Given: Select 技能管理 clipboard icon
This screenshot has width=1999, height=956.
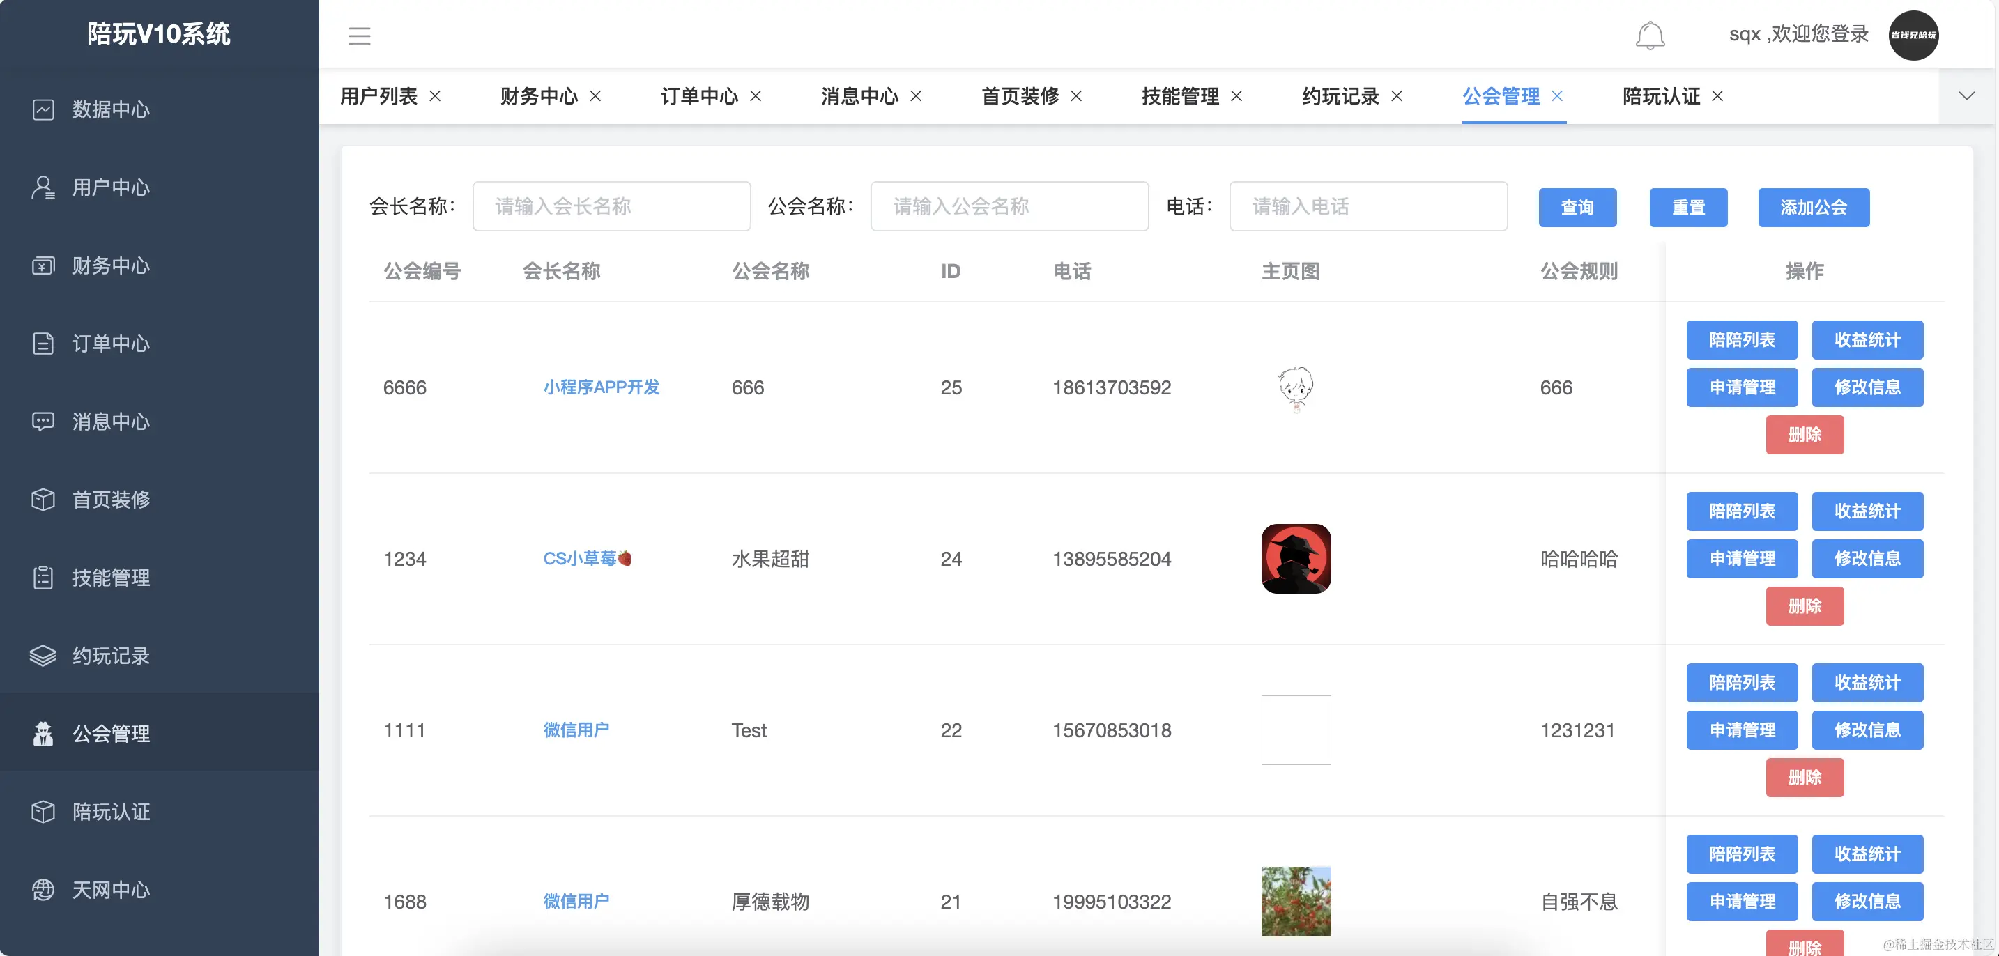Looking at the screenshot, I should [43, 578].
